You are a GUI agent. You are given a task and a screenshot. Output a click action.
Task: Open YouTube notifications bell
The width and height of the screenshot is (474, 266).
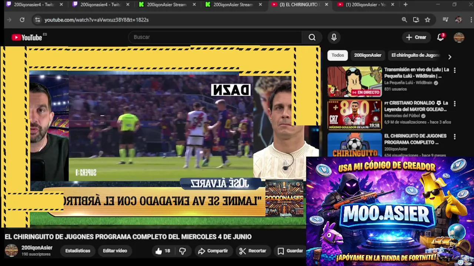coord(440,37)
